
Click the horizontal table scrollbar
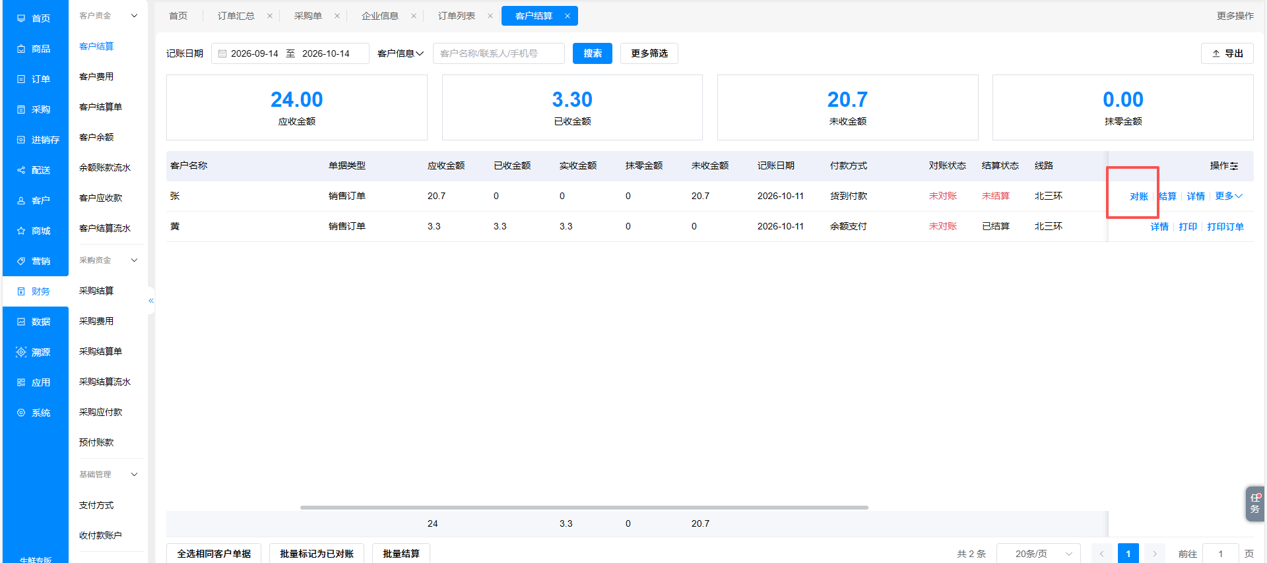click(x=584, y=508)
